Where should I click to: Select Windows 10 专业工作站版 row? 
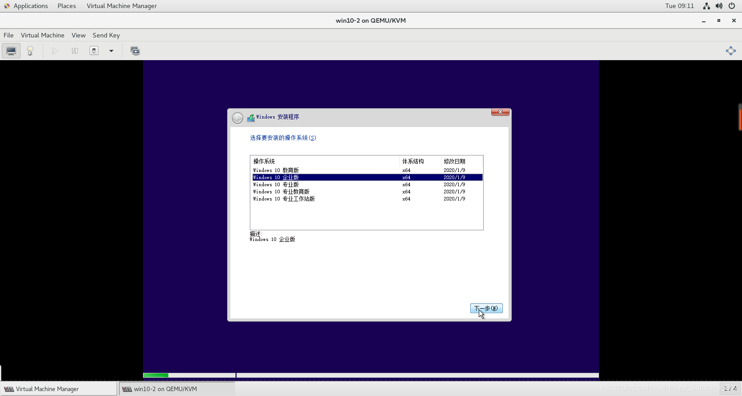click(367, 199)
